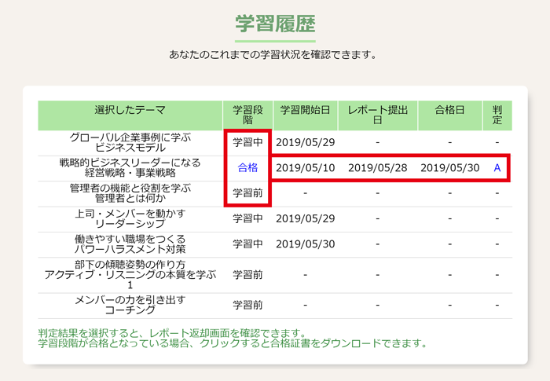Click 学習中 status in ビジネスモデル row
The height and width of the screenshot is (381, 550).
[x=247, y=142]
